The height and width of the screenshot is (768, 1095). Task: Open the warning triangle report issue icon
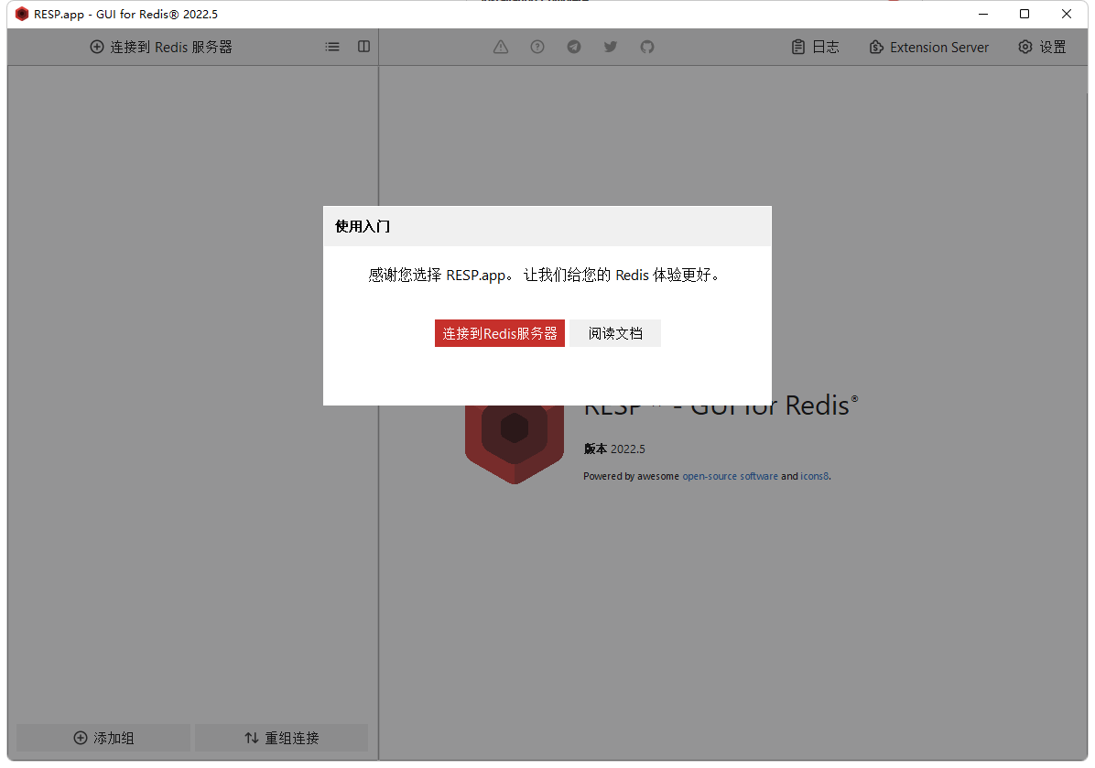[x=501, y=47]
